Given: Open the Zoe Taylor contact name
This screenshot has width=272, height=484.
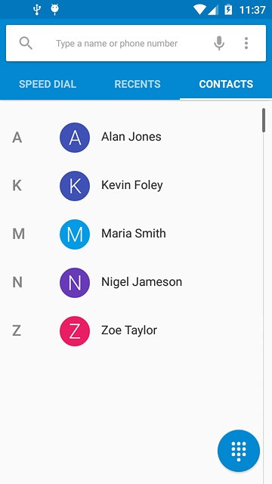Looking at the screenshot, I should coord(129,330).
